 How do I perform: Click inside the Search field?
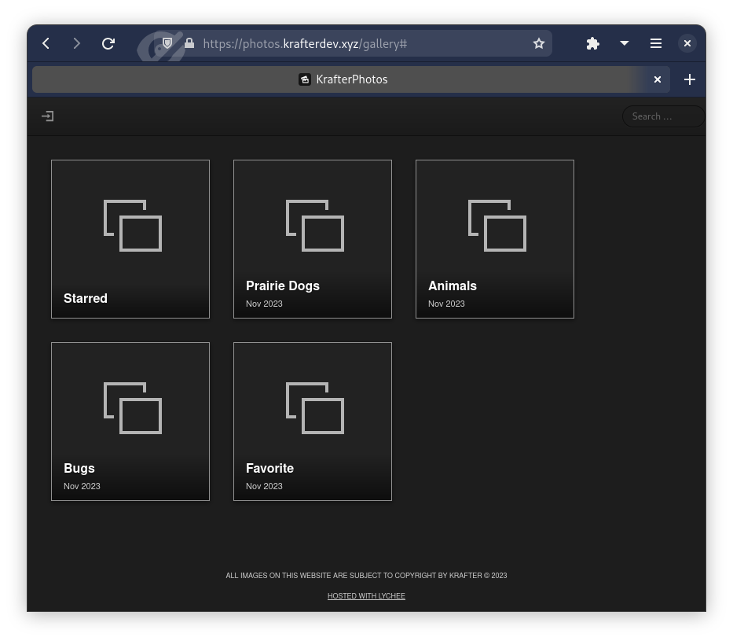pos(663,116)
